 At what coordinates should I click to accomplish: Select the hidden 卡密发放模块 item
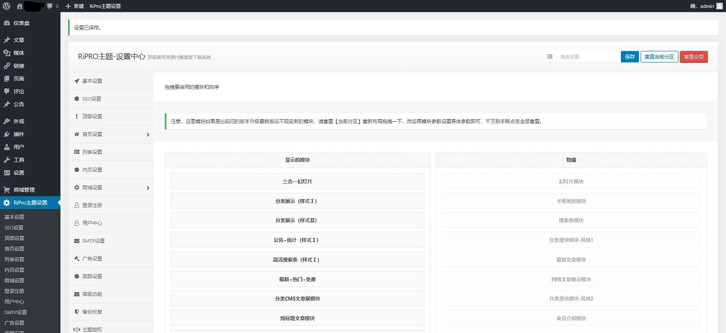click(571, 201)
